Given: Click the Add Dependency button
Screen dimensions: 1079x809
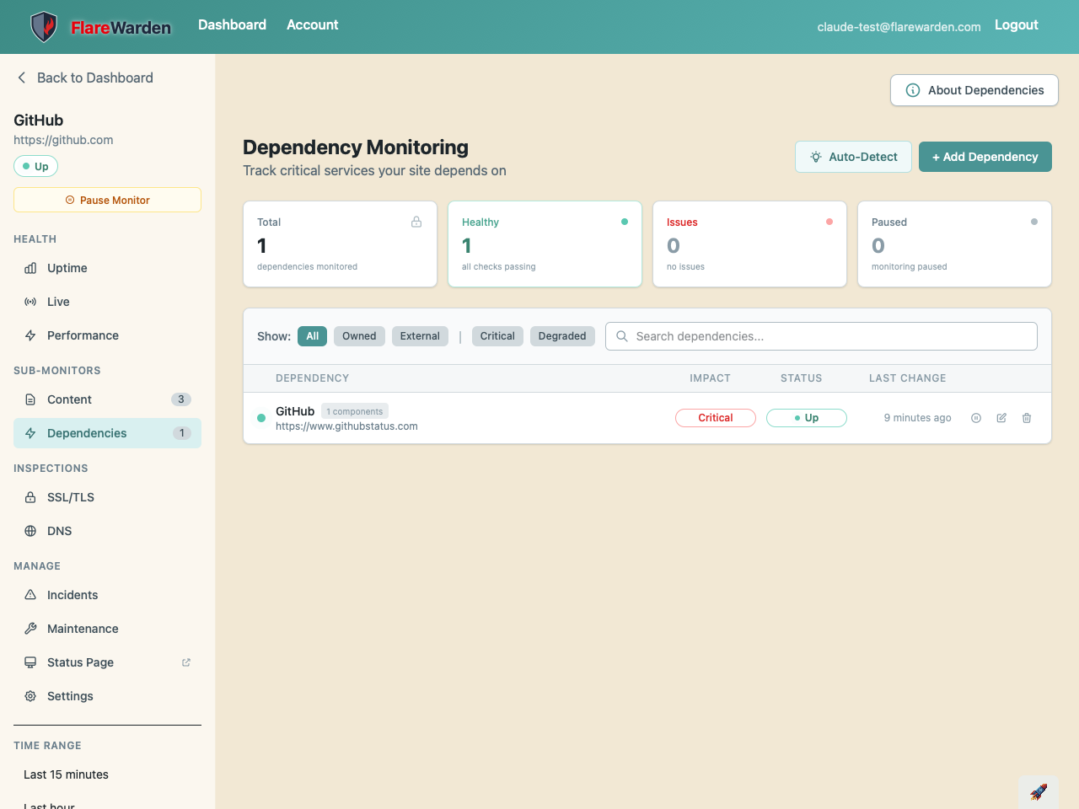Looking at the screenshot, I should (x=985, y=157).
